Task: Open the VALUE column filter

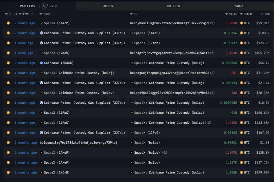Action: tap(226, 14)
